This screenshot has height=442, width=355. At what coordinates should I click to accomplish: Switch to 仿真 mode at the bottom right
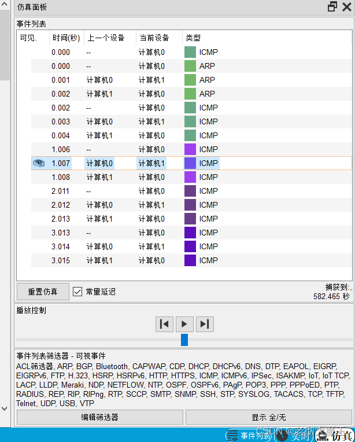point(334,436)
